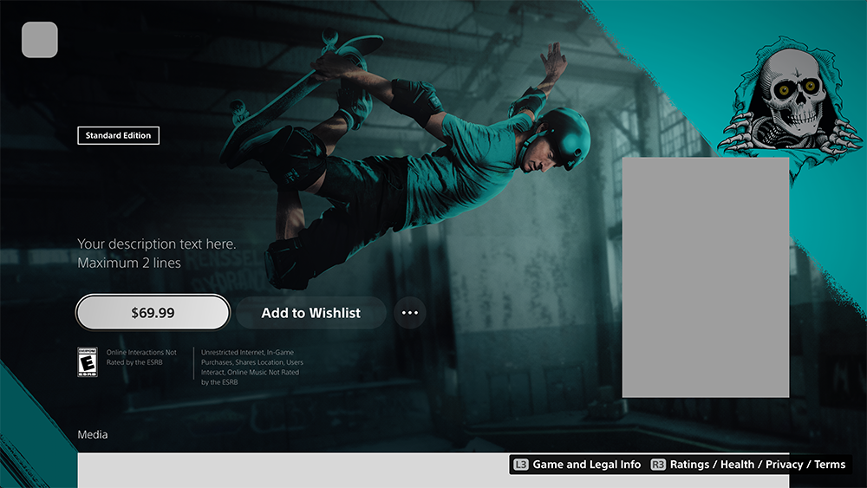Click the L3 button icon
This screenshot has width=867, height=488.
521,465
